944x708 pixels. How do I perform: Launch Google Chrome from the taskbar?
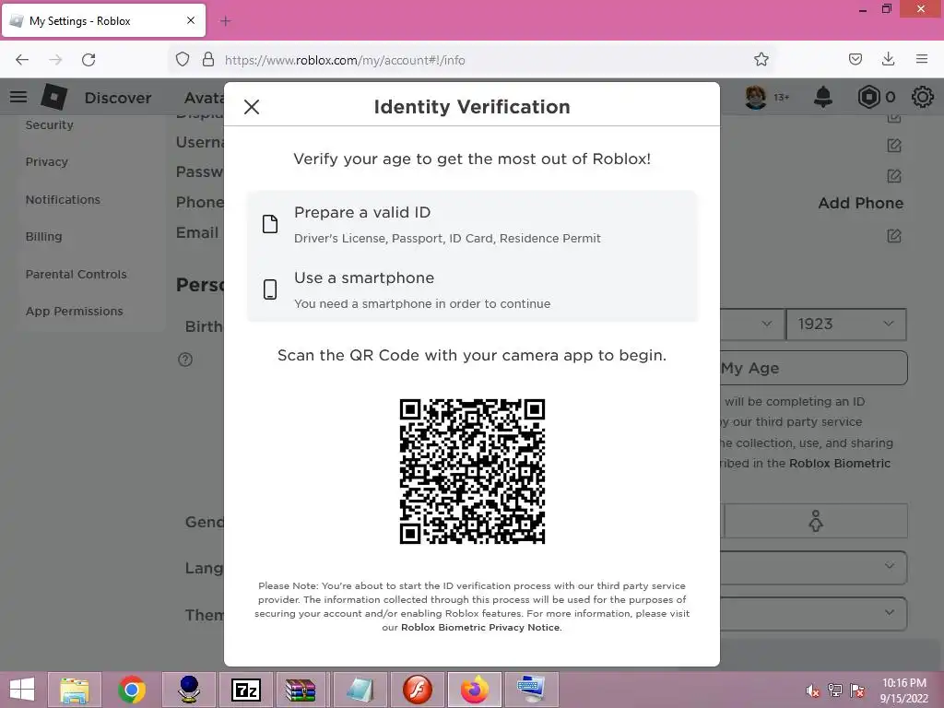coord(132,690)
